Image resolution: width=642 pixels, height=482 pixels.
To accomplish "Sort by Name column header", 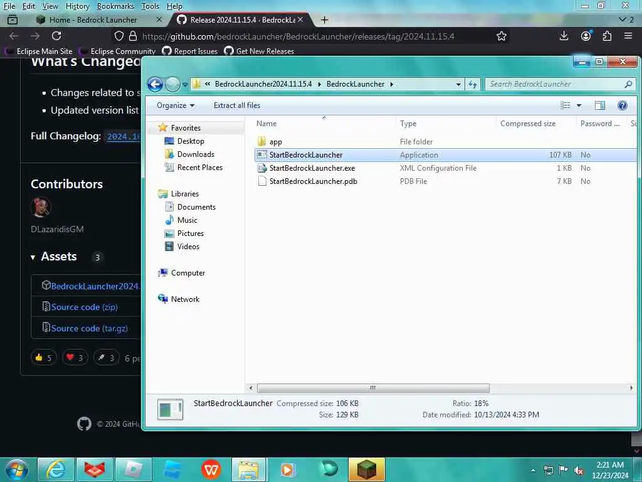I will tap(266, 124).
